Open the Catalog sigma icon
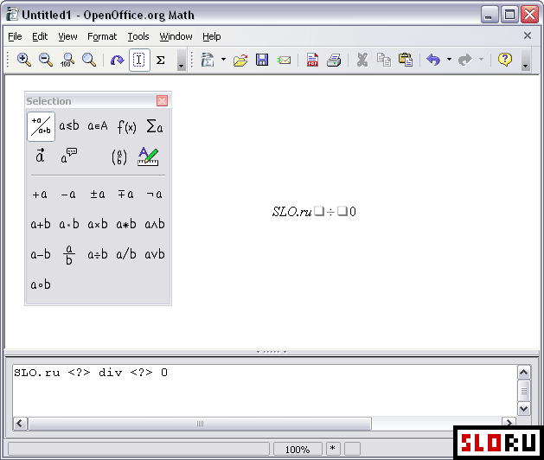 (x=160, y=60)
